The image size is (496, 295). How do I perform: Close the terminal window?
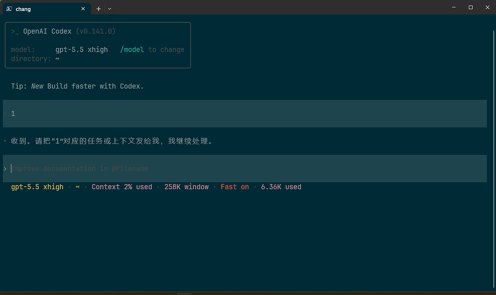(x=487, y=7)
